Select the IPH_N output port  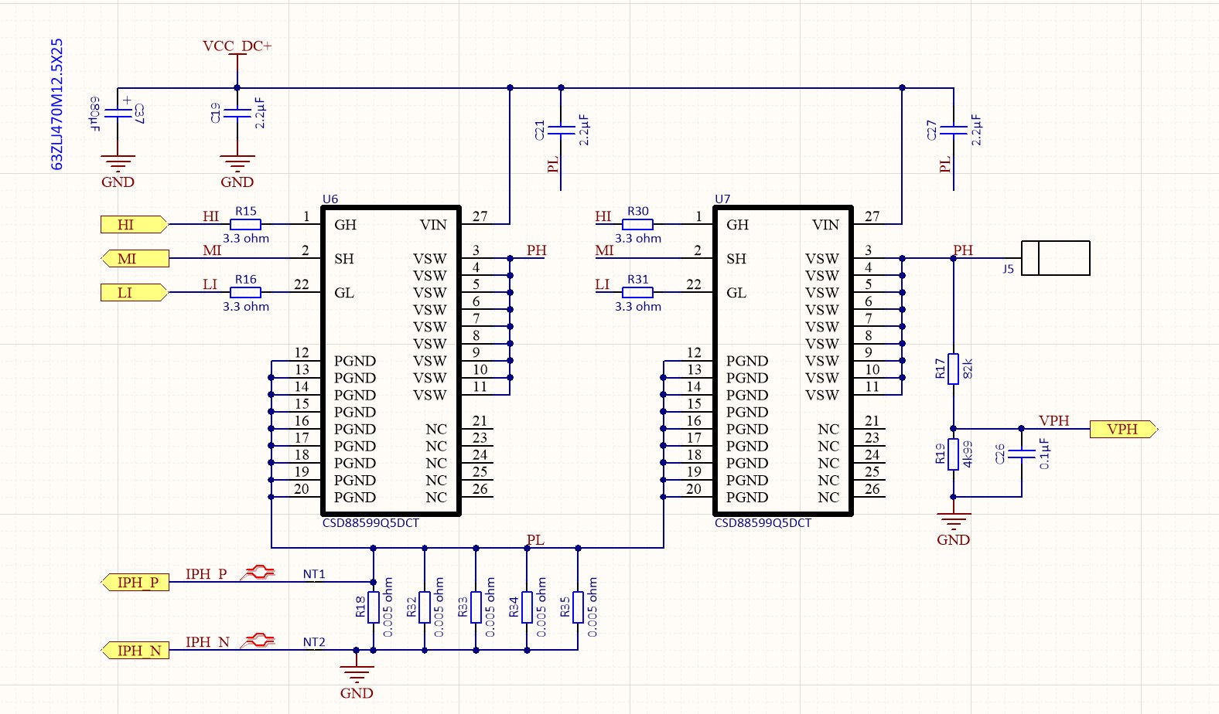(135, 650)
